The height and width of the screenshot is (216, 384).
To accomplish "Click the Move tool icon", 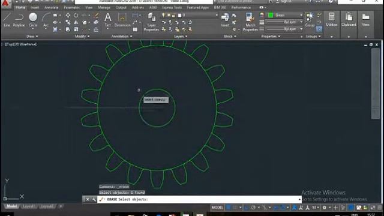I will [68, 15].
